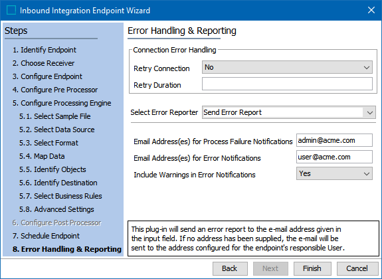382x279 pixels.
Task: Click the Finish button
Action: (312, 268)
